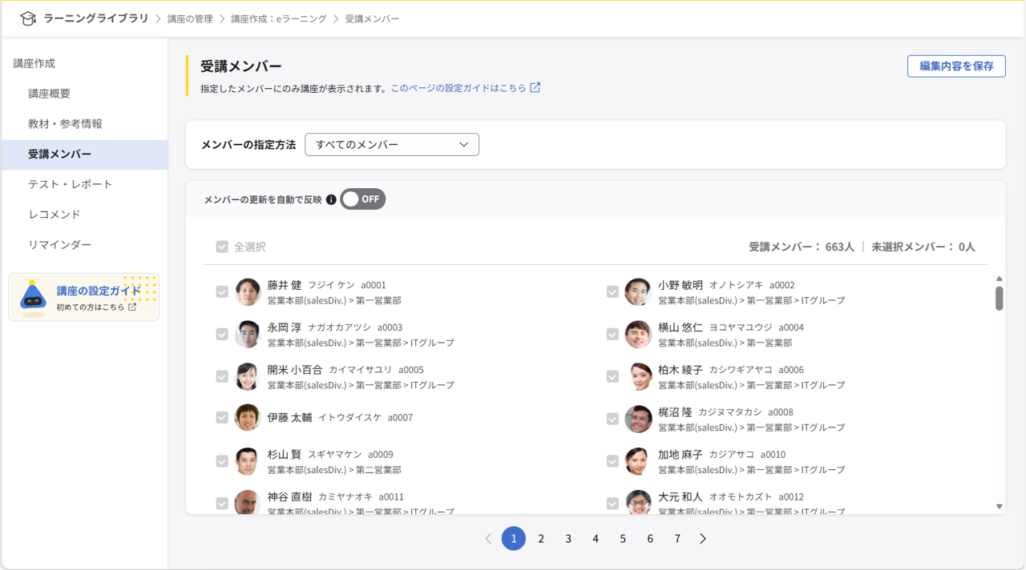Click the scrollbar up arrow in member list
Screen dimensions: 1026x570
[1000, 279]
